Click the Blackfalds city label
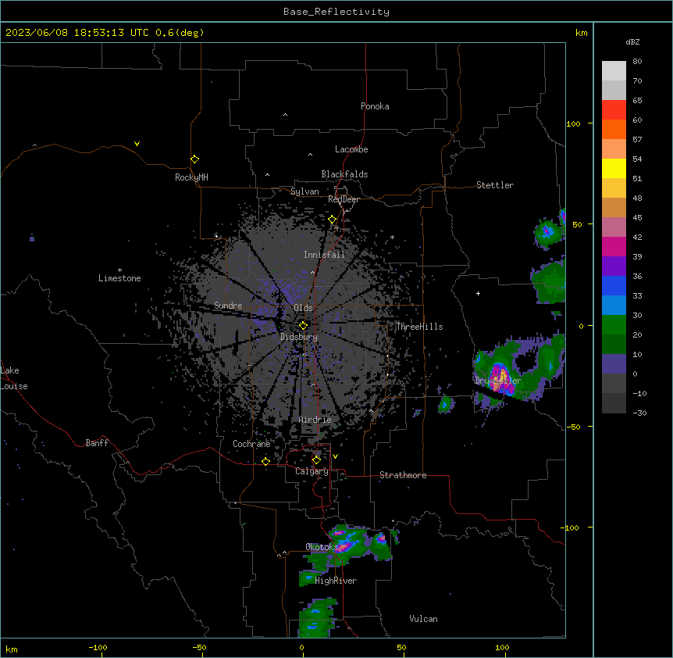Viewport: 673px width, 658px height. click(x=344, y=174)
